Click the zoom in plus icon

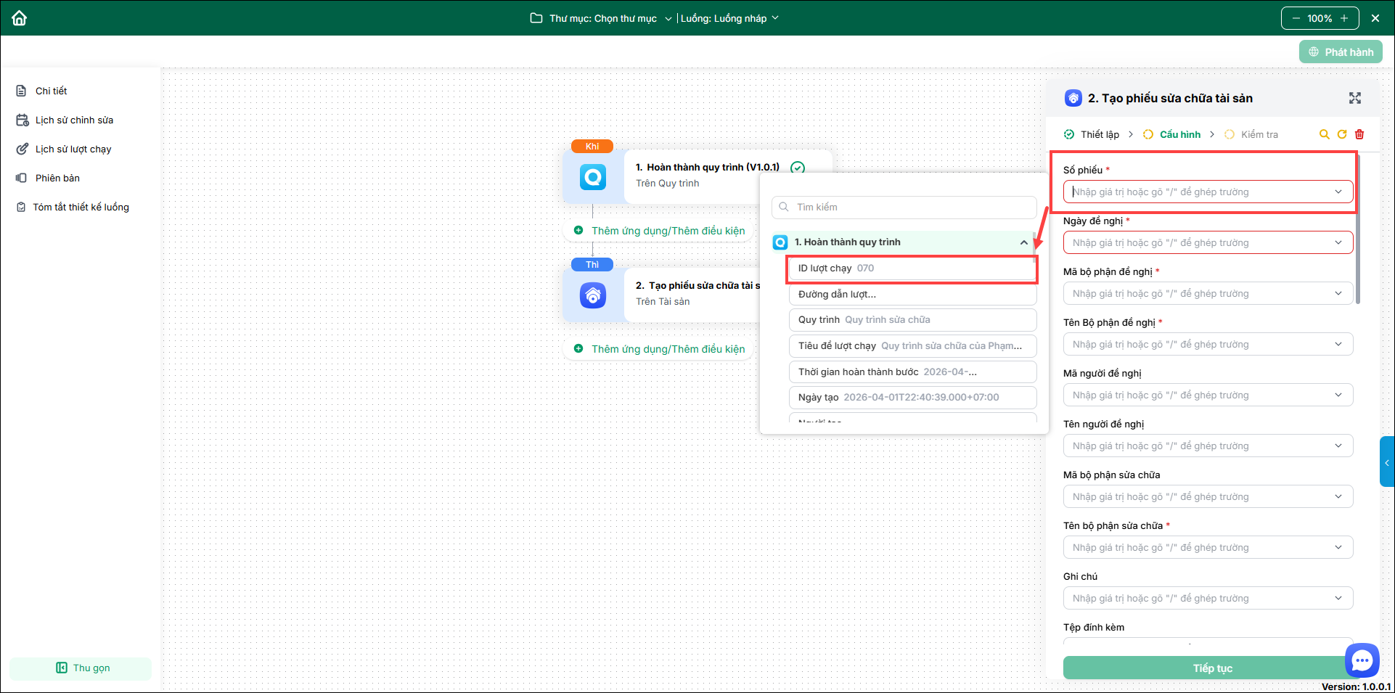point(1344,18)
